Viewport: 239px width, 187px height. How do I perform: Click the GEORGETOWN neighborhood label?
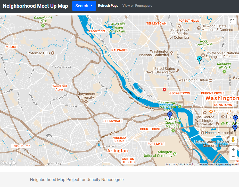coord(180,93)
